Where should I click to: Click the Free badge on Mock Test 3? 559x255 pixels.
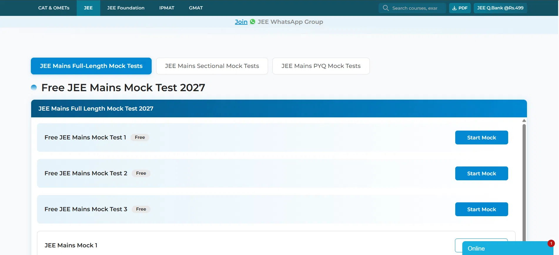coord(141,209)
